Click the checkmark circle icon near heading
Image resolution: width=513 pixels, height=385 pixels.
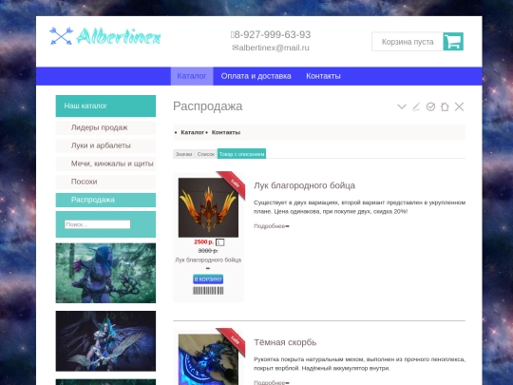430,106
